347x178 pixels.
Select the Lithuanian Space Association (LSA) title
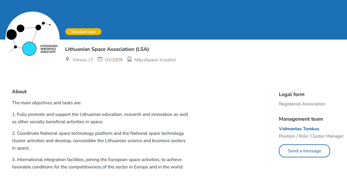coord(107,49)
